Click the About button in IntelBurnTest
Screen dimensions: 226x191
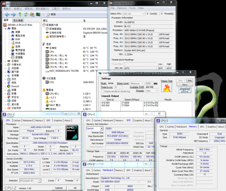tap(185, 85)
